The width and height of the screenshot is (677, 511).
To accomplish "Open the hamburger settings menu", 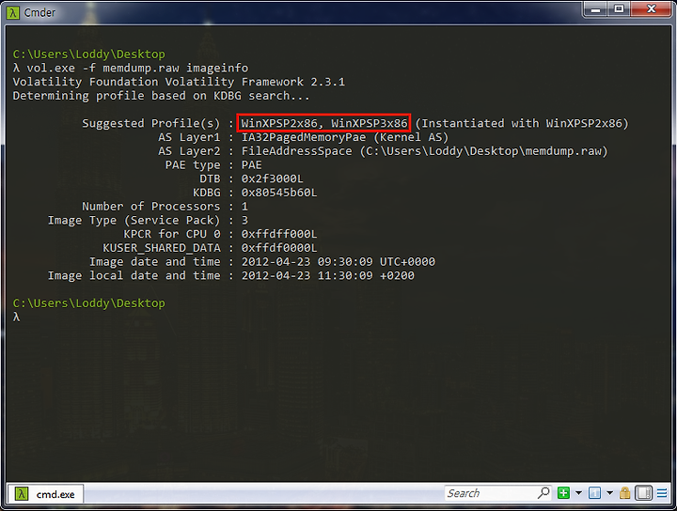I will tap(662, 493).
